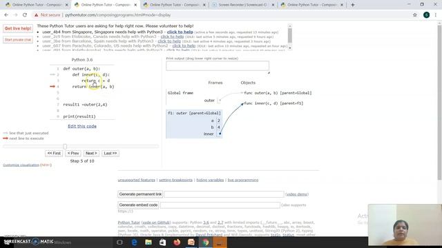
Task: Click Start private chat button
Action: 18,40
